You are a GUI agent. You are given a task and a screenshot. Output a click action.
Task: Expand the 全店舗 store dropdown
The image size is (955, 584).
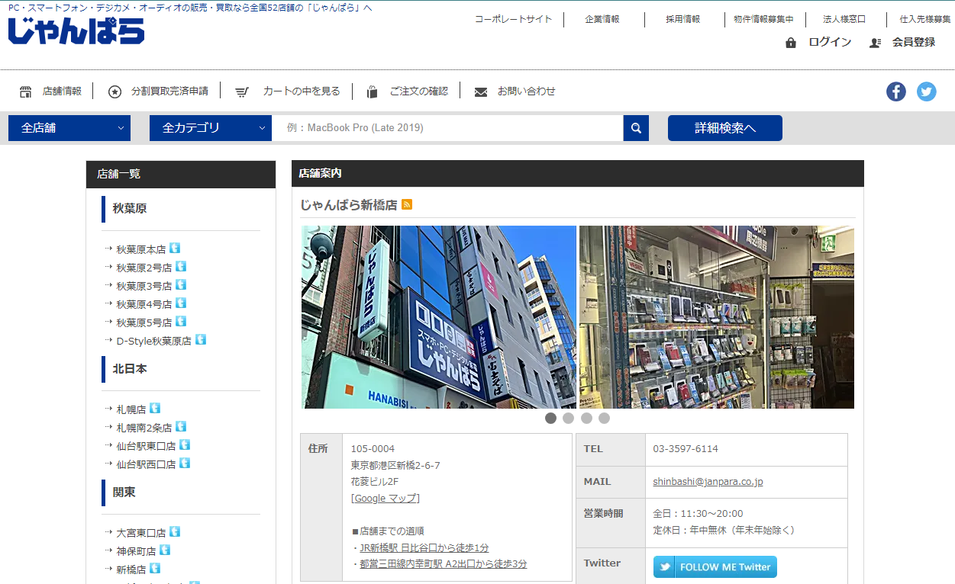click(x=69, y=128)
